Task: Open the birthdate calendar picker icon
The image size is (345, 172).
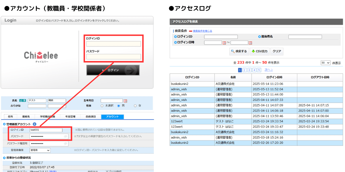Action: (x=125, y=101)
